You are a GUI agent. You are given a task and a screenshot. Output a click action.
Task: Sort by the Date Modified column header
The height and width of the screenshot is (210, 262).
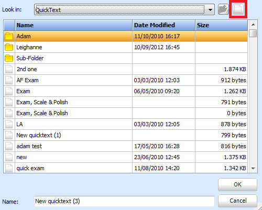point(163,25)
